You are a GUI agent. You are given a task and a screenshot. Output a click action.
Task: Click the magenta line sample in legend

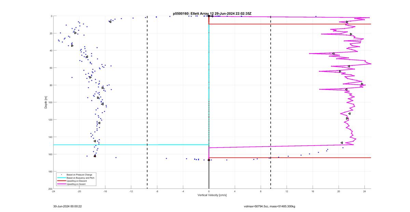tap(61, 184)
